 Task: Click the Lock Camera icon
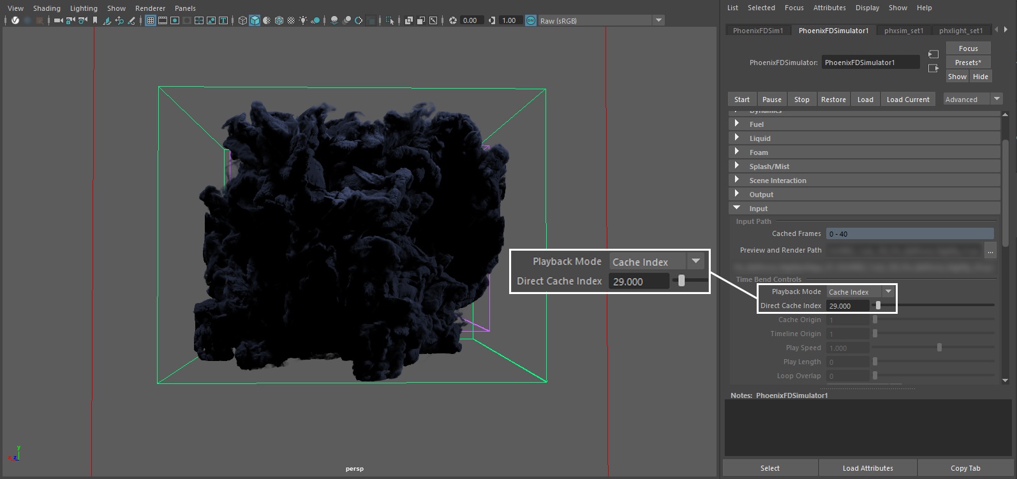[70, 20]
